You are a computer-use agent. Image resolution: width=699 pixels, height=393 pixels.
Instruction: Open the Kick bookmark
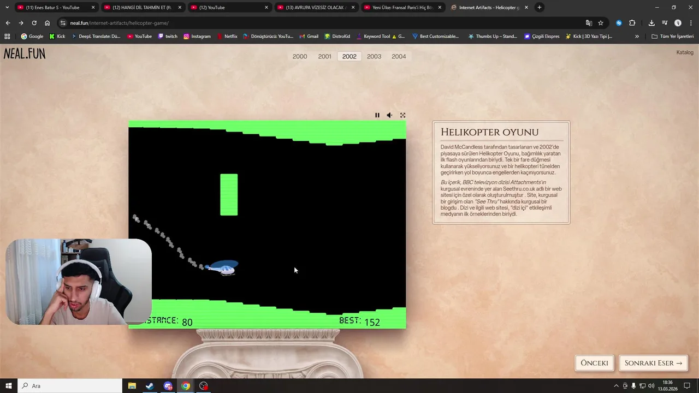(x=57, y=36)
